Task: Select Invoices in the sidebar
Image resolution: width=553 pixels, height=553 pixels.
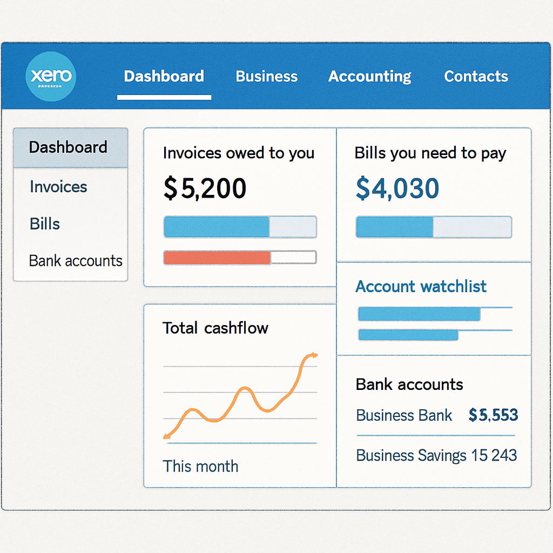Action: pyautogui.click(x=58, y=187)
